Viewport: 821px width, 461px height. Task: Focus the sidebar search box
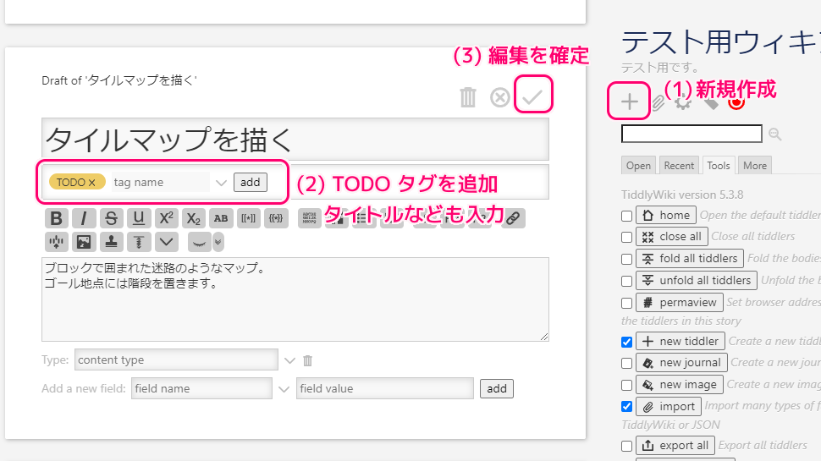coord(692,134)
